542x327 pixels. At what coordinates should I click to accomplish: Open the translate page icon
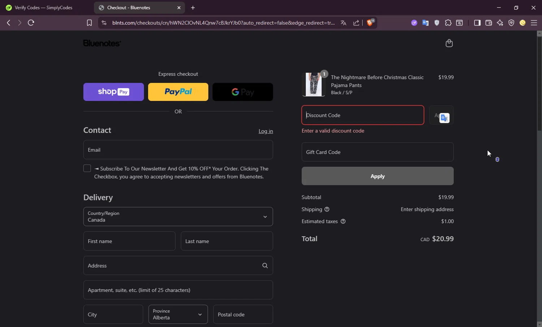coord(343,23)
